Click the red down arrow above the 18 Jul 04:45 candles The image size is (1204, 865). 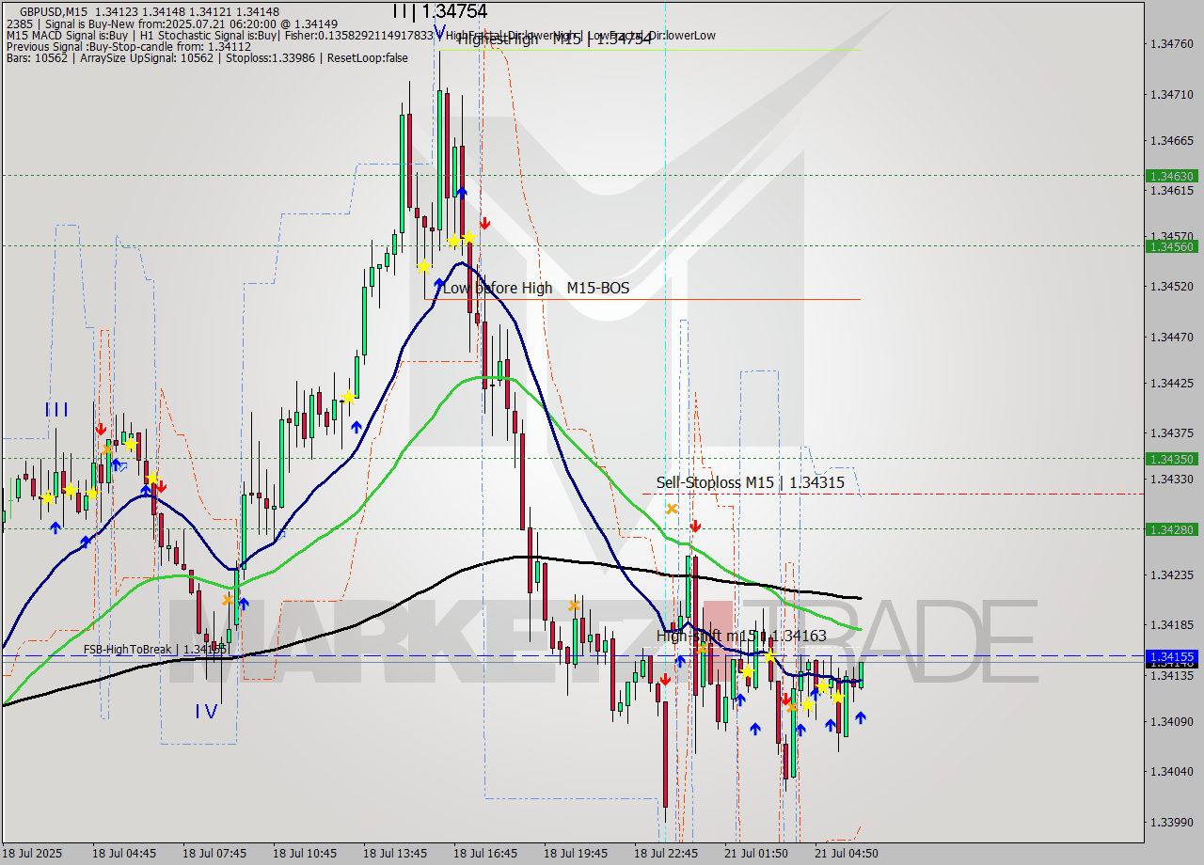point(102,430)
